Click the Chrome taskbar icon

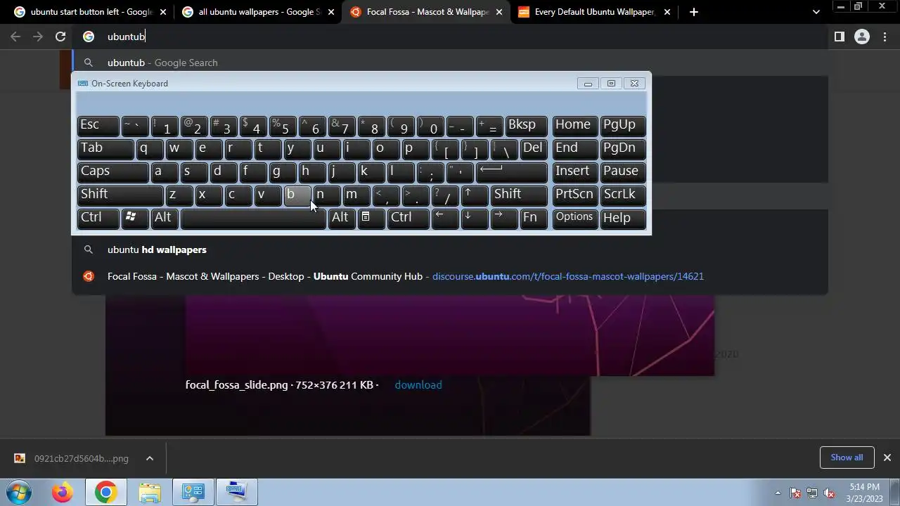pos(105,492)
